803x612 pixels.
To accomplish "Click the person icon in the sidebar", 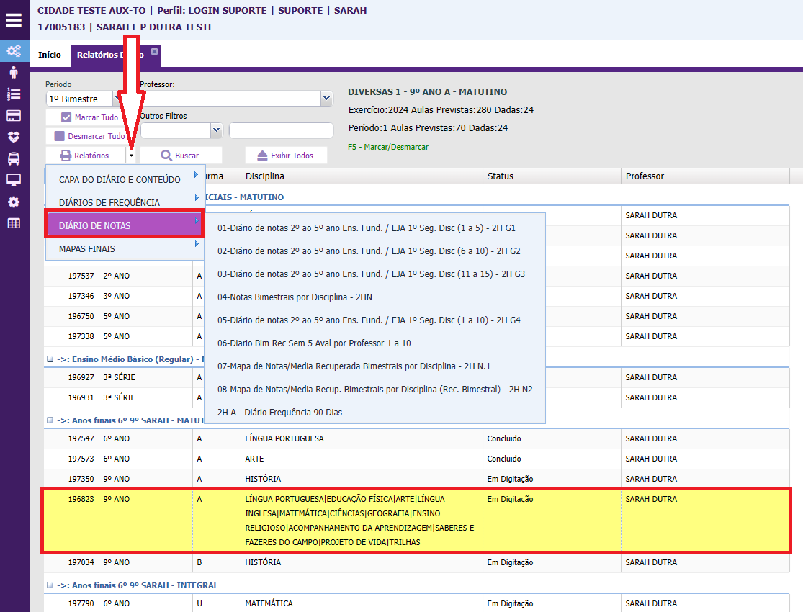I will coord(14,72).
